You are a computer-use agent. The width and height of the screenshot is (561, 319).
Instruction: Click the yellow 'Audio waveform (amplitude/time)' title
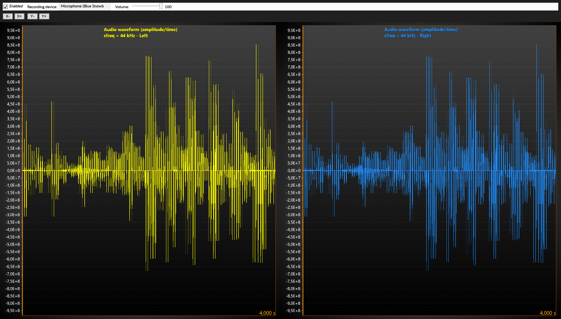[x=141, y=30]
